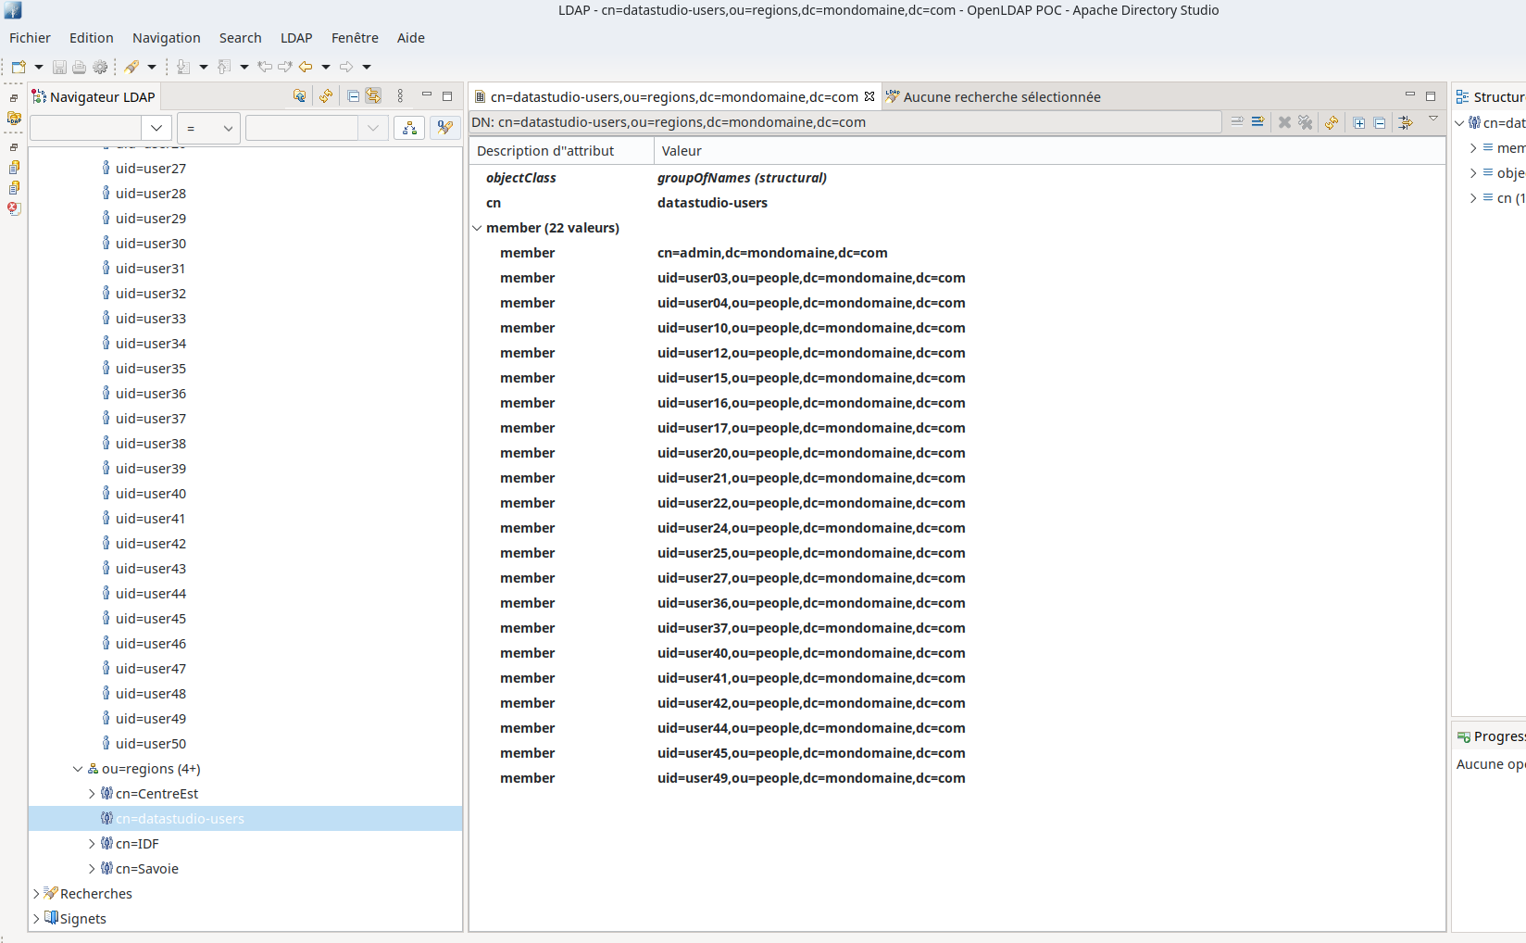
Task: Expand the Recherches tree node
Action: tap(36, 894)
